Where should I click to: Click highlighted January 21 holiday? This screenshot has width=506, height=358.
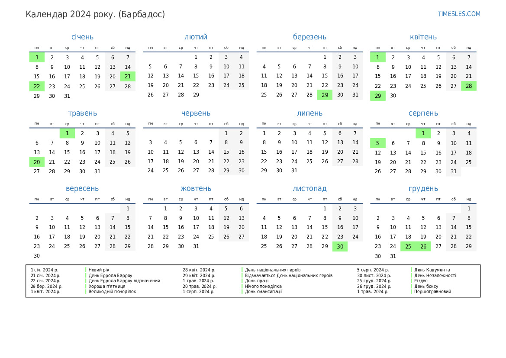[x=128, y=77]
